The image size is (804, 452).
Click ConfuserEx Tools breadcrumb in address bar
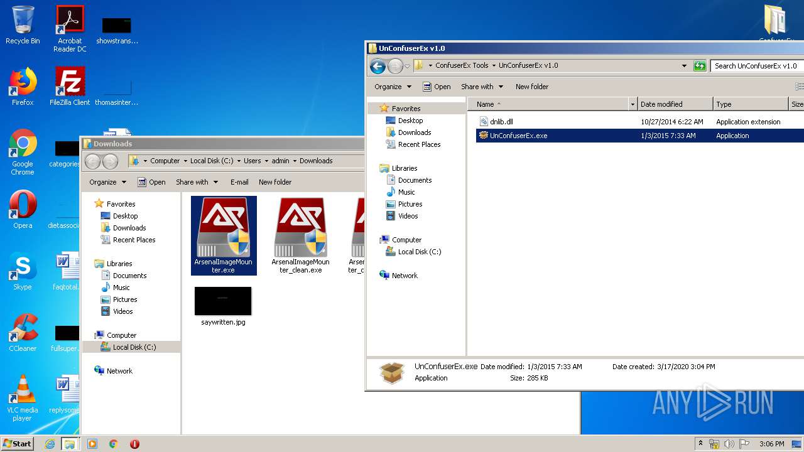pyautogui.click(x=462, y=65)
